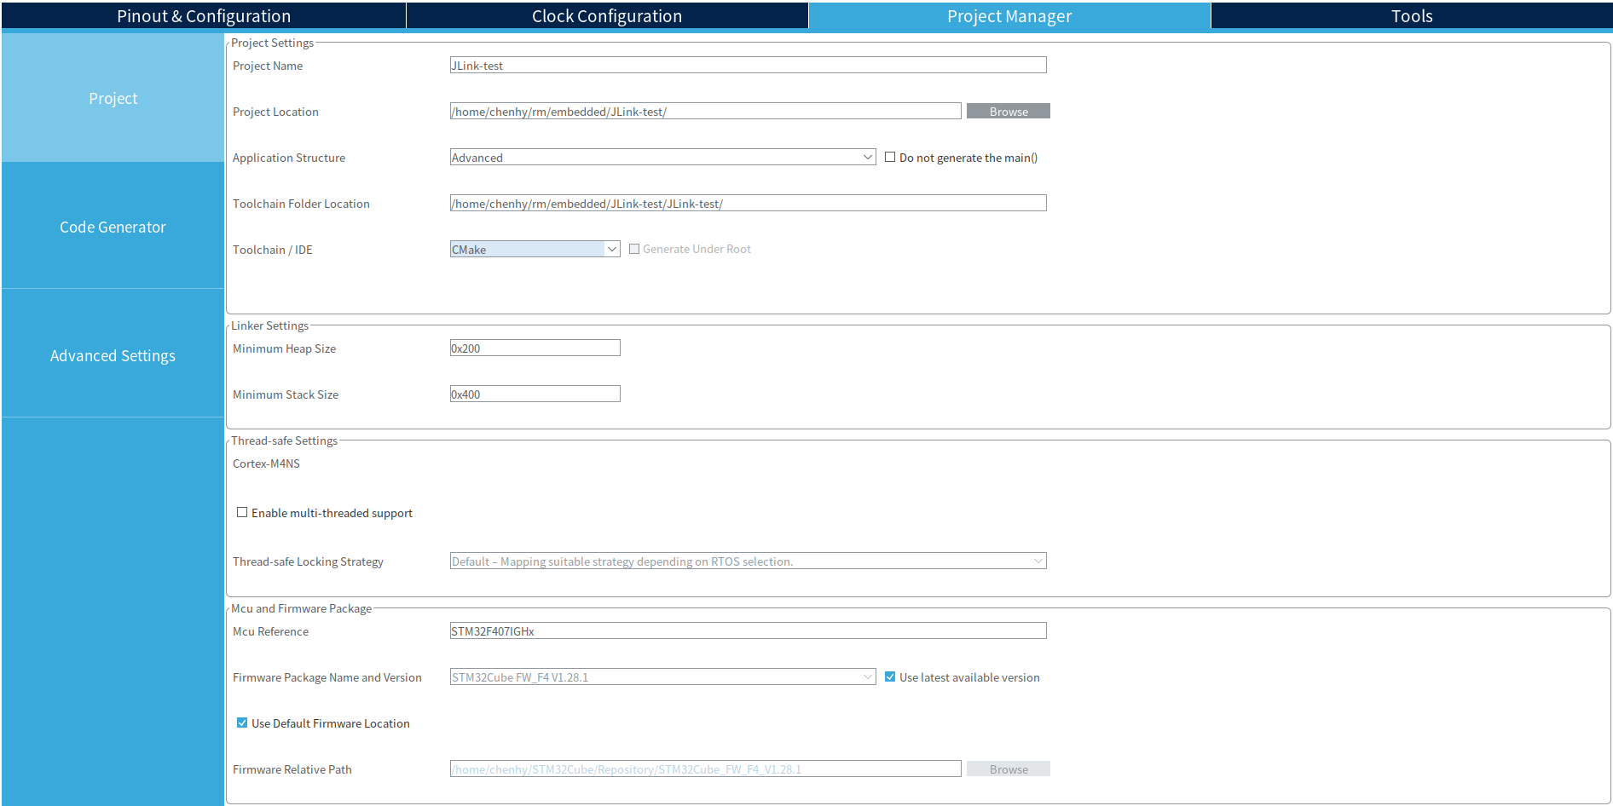Click Browse next to Project Location
The height and width of the screenshot is (806, 1613).
pyautogui.click(x=1008, y=112)
